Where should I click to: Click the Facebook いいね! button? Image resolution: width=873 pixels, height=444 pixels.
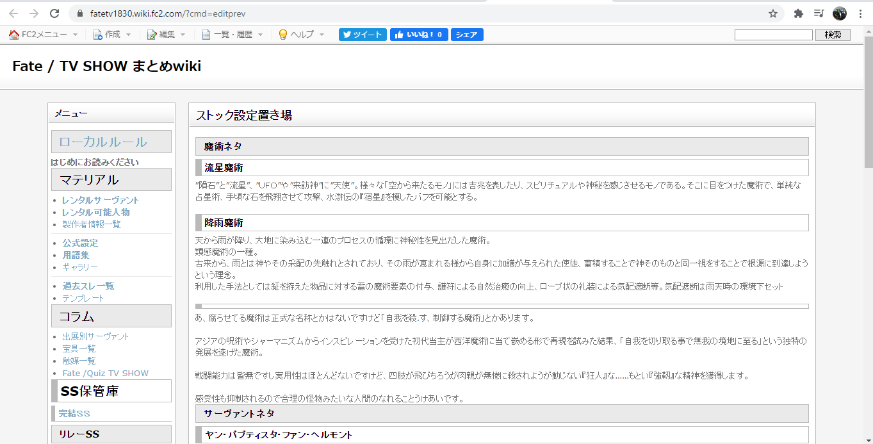[419, 35]
